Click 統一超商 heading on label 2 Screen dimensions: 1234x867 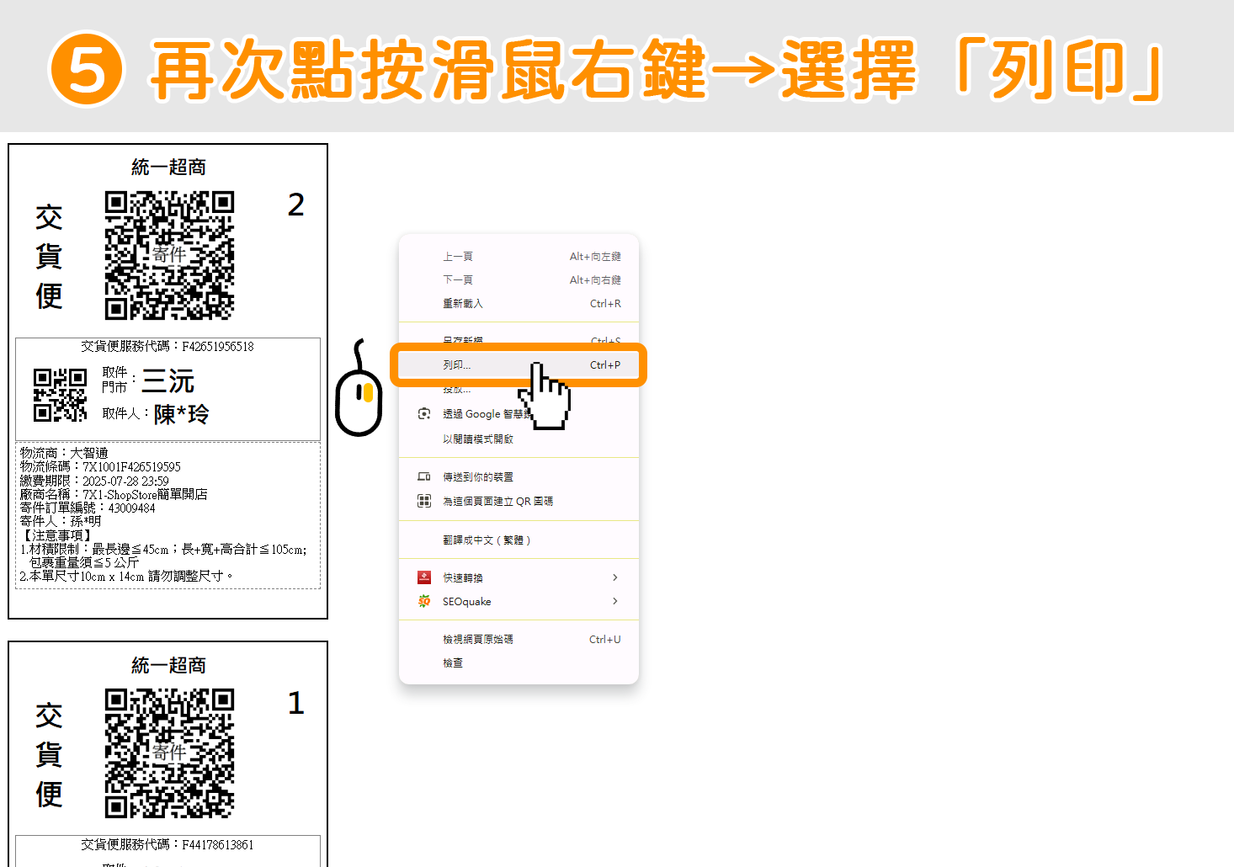point(168,167)
